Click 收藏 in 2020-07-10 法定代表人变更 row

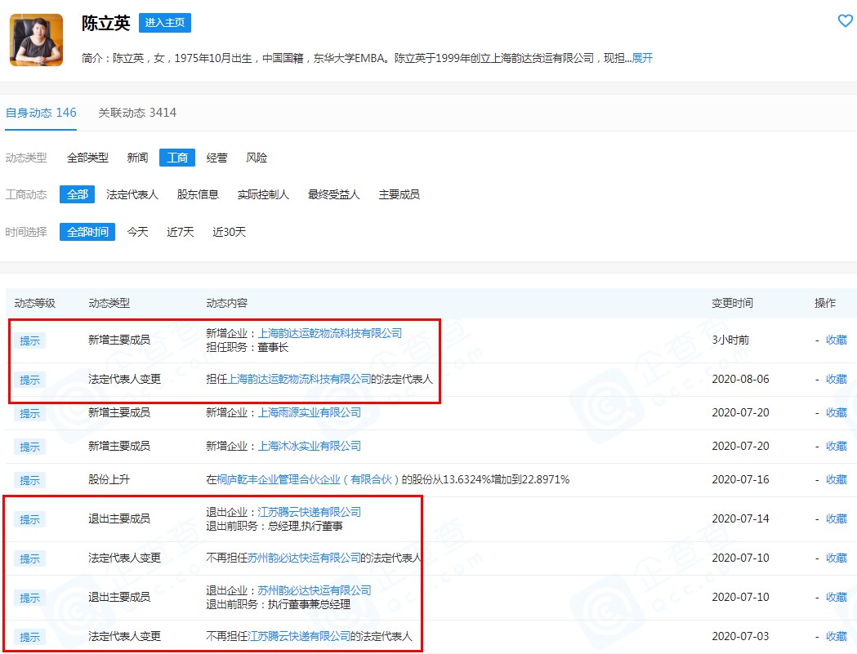pos(837,558)
